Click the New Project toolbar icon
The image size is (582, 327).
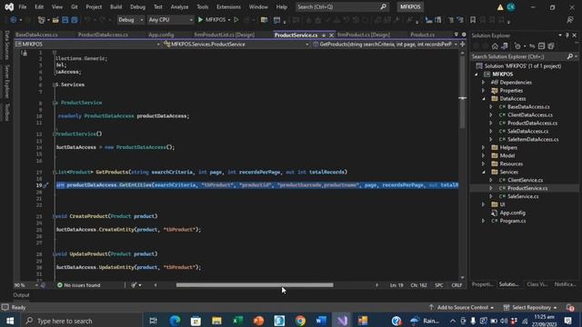41,20
